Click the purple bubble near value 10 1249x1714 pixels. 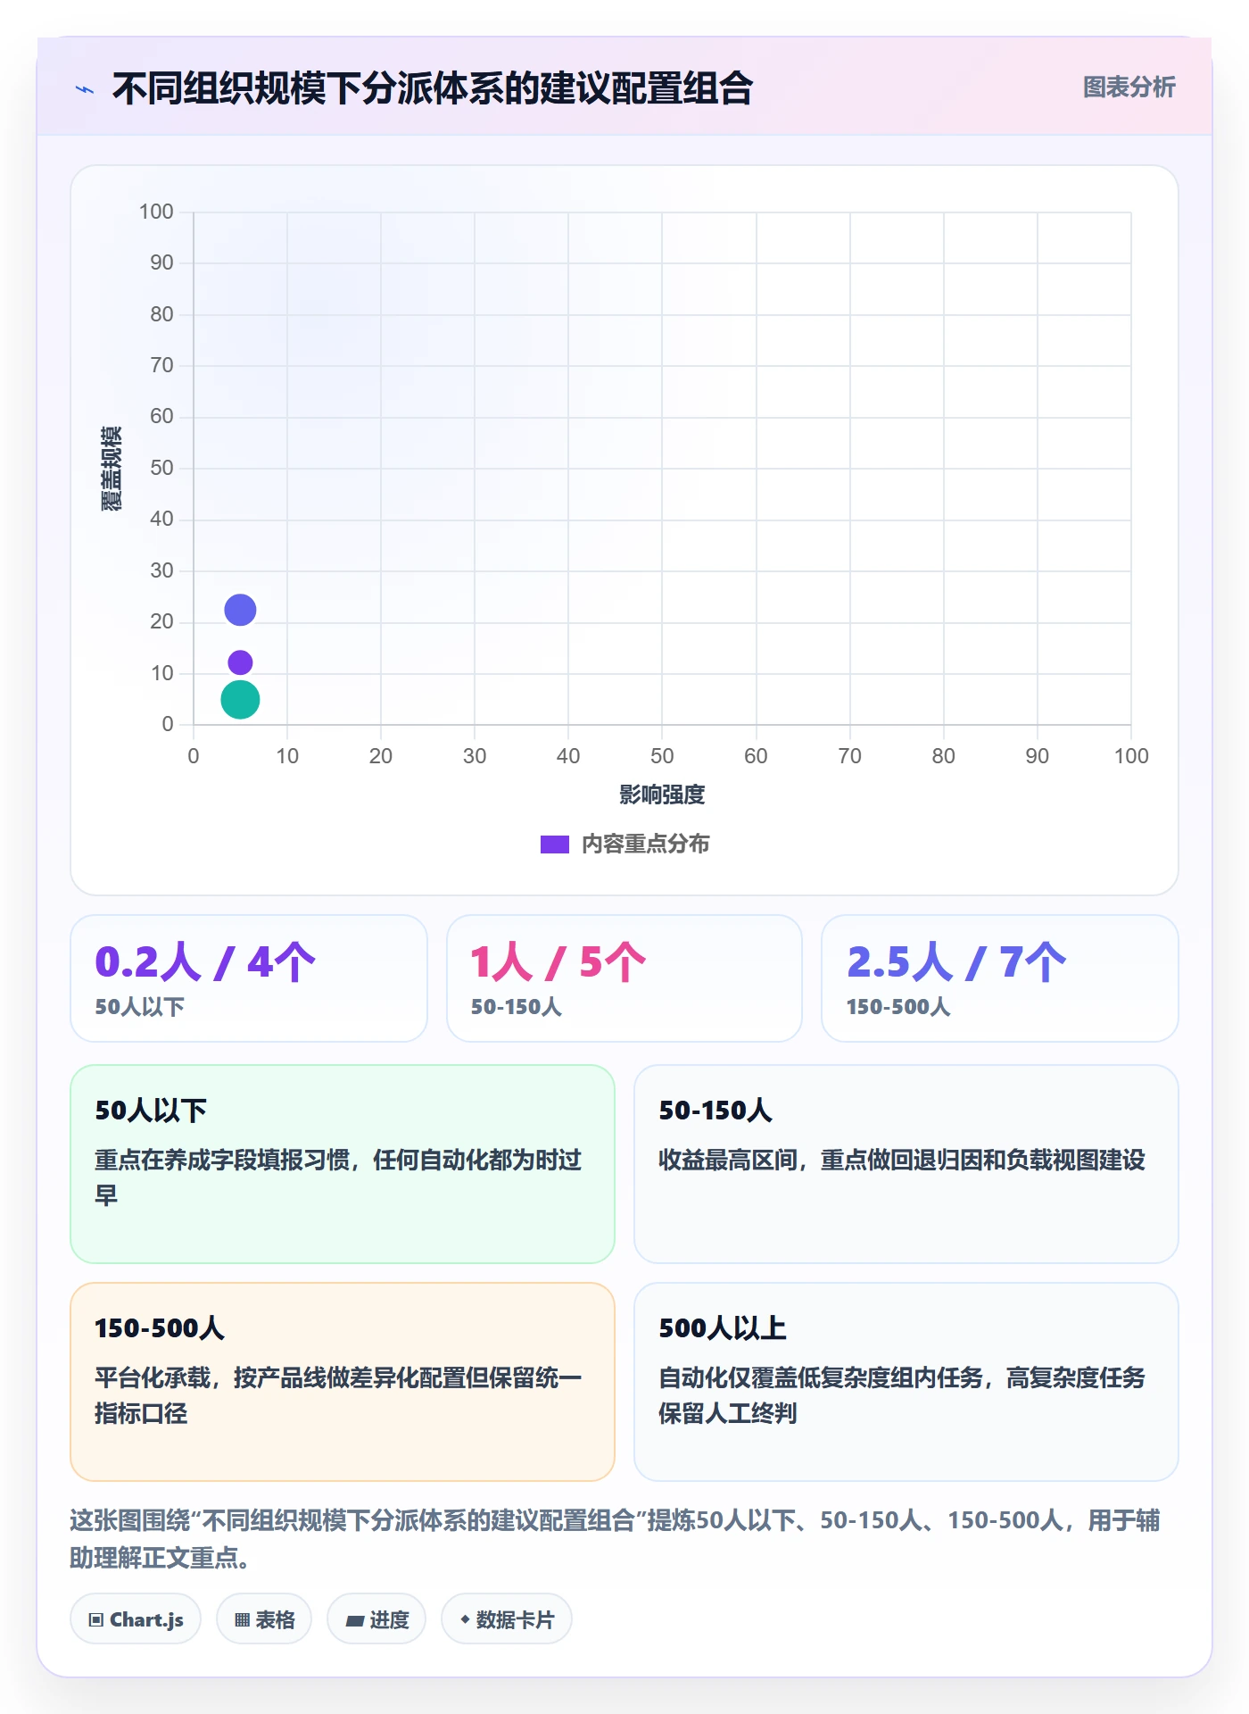tap(240, 662)
